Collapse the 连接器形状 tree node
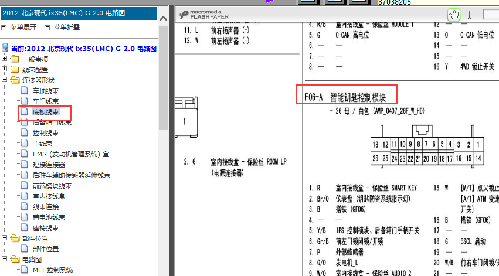Viewport: 499px width, 276px height. pos(4,80)
